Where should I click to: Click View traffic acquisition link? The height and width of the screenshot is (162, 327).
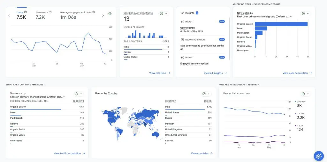tap(69, 153)
